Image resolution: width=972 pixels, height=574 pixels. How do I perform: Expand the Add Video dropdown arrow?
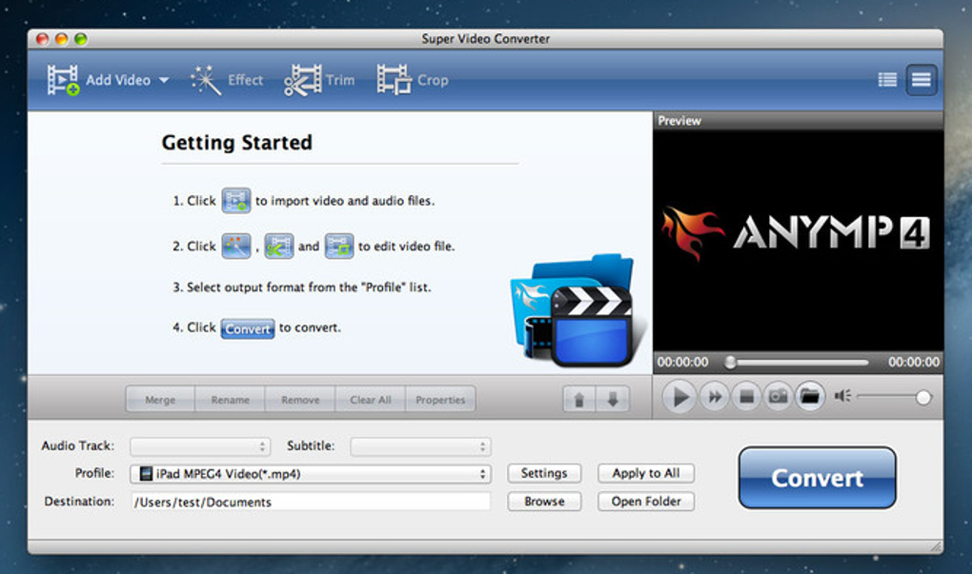(x=164, y=81)
